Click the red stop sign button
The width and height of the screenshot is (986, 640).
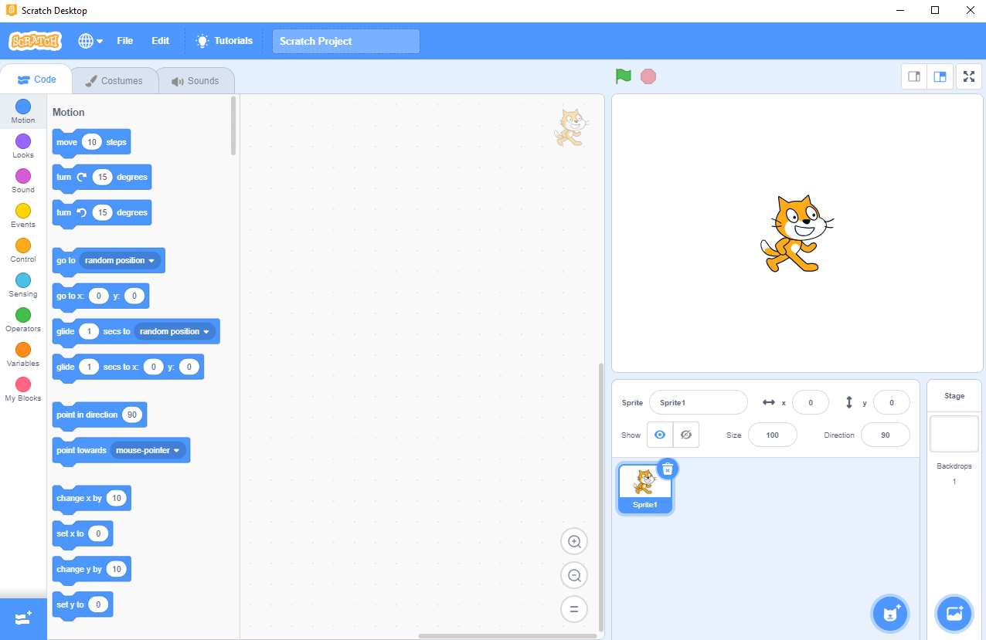pos(648,76)
